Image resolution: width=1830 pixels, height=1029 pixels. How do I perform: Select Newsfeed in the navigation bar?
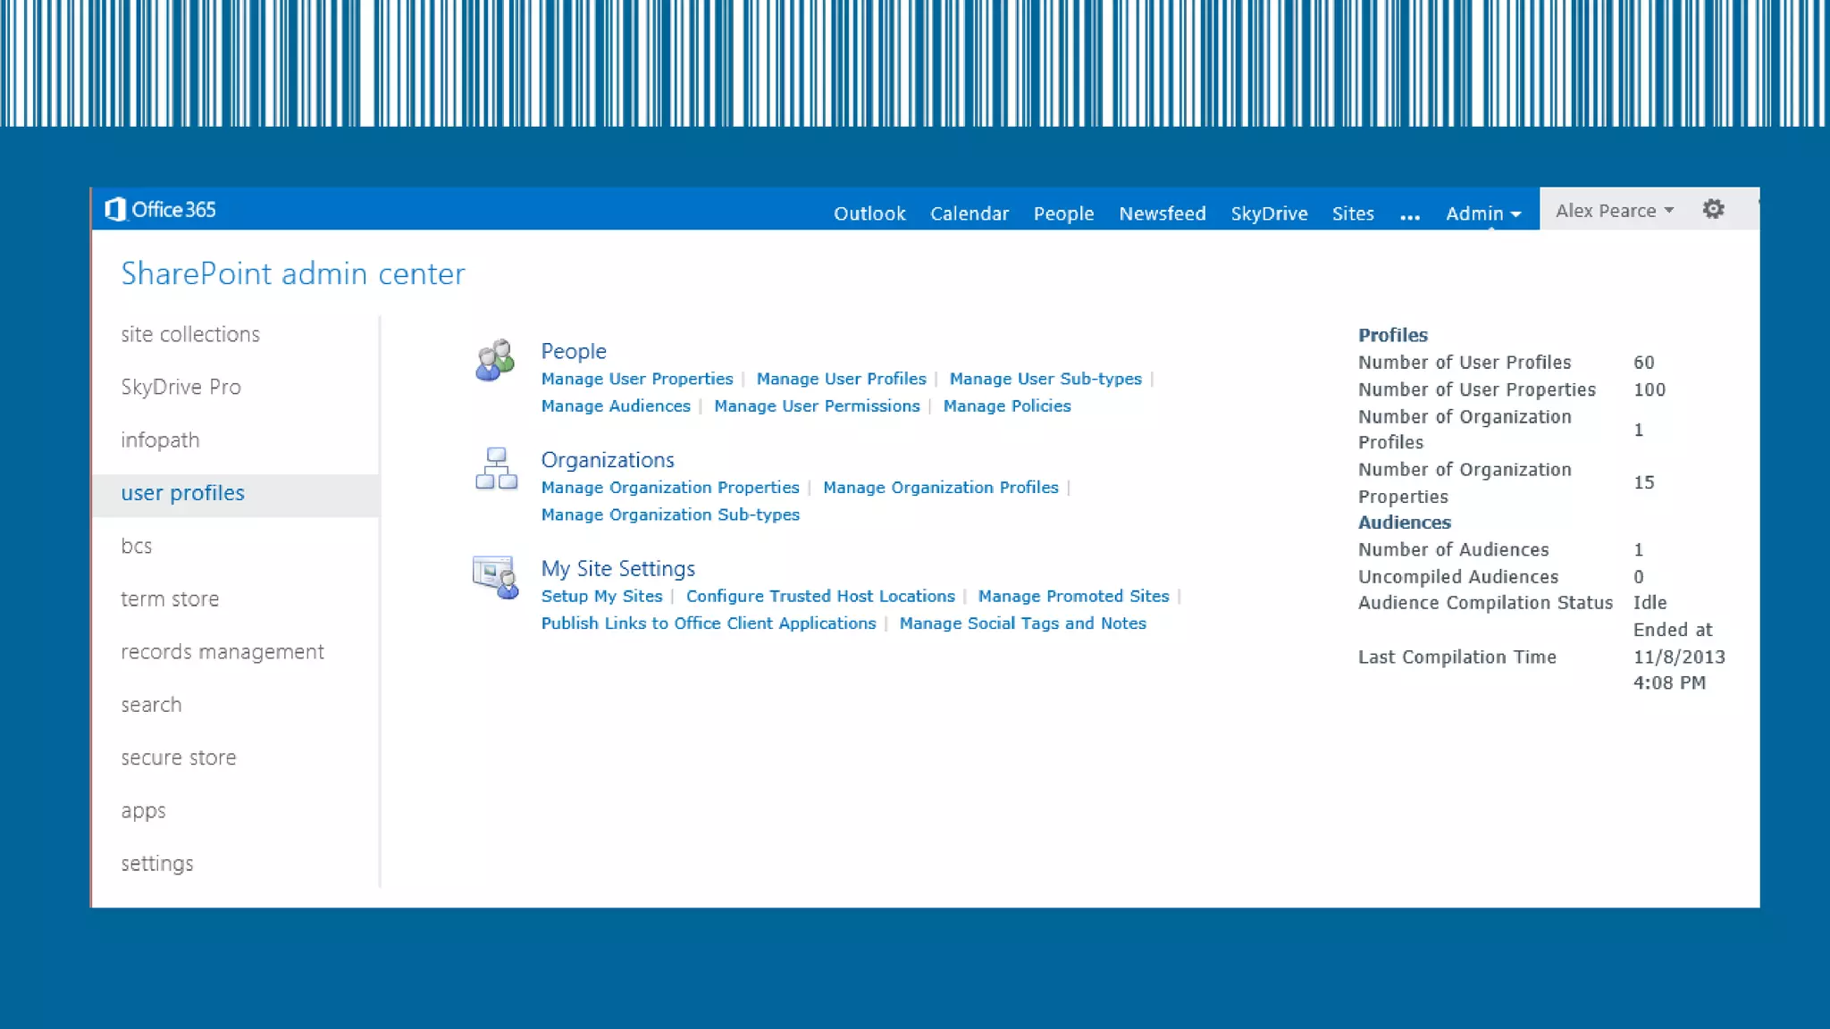(1162, 213)
